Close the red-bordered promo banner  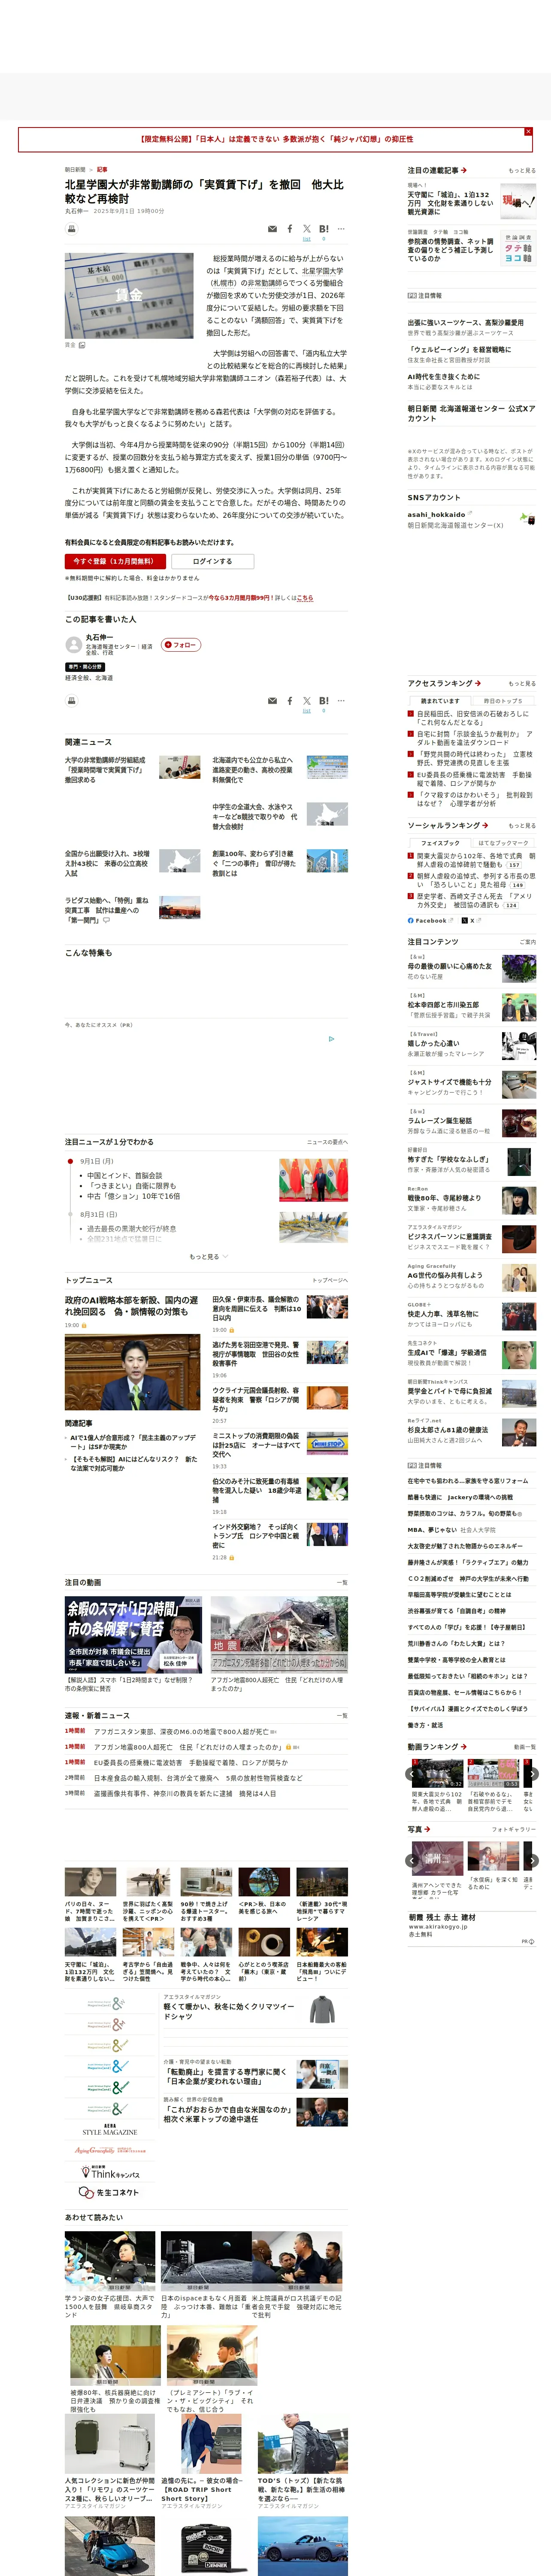click(x=528, y=131)
